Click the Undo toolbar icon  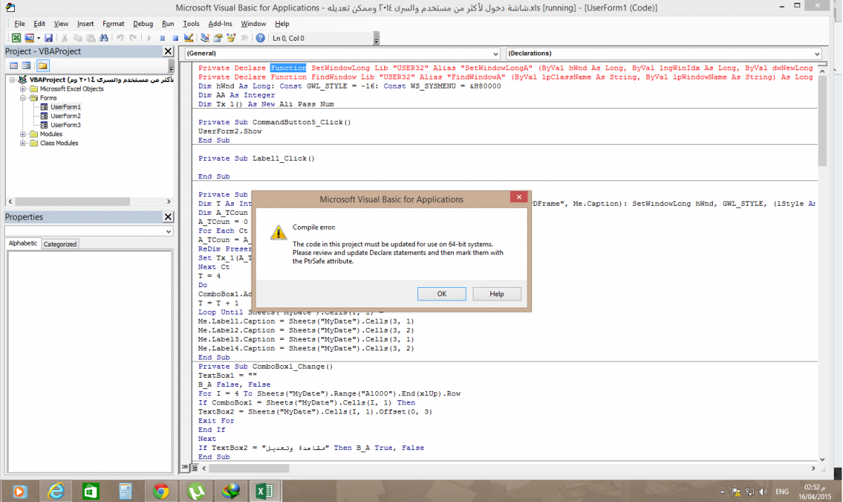click(120, 38)
